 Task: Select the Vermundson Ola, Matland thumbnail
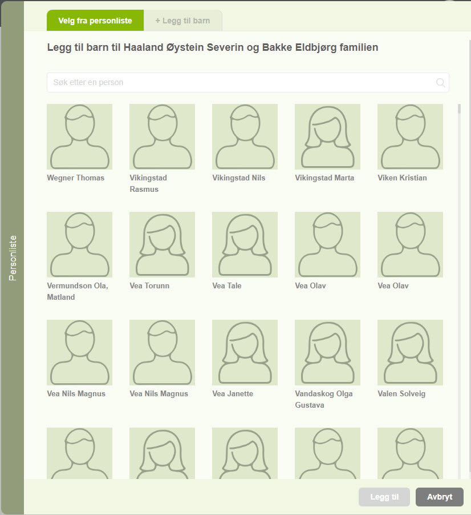(79, 244)
